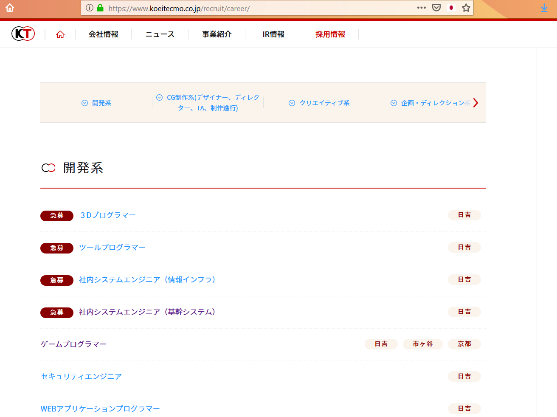This screenshot has width=557, height=417.
Task: Click the circled down arrow beside 開発系
Action: coord(84,103)
